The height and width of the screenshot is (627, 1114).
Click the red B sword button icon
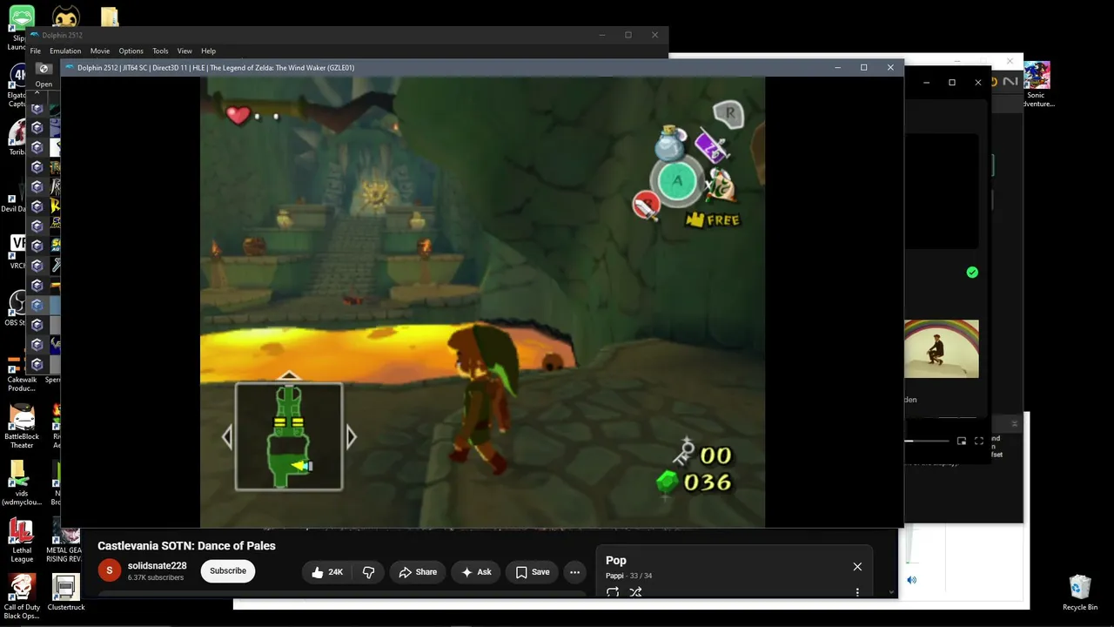[646, 206]
